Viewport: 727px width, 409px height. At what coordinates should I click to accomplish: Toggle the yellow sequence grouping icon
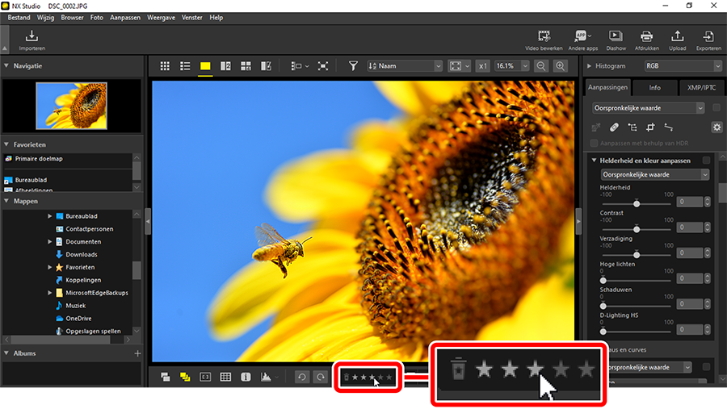185,377
